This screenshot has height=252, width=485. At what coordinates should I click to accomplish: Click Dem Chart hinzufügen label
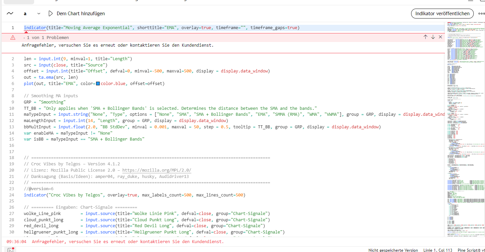pyautogui.click(x=81, y=14)
